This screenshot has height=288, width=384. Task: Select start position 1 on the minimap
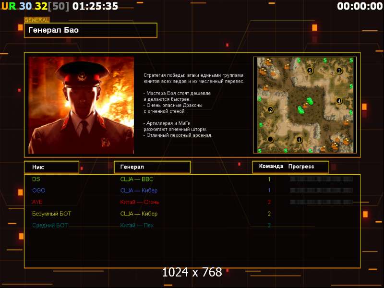point(299,140)
